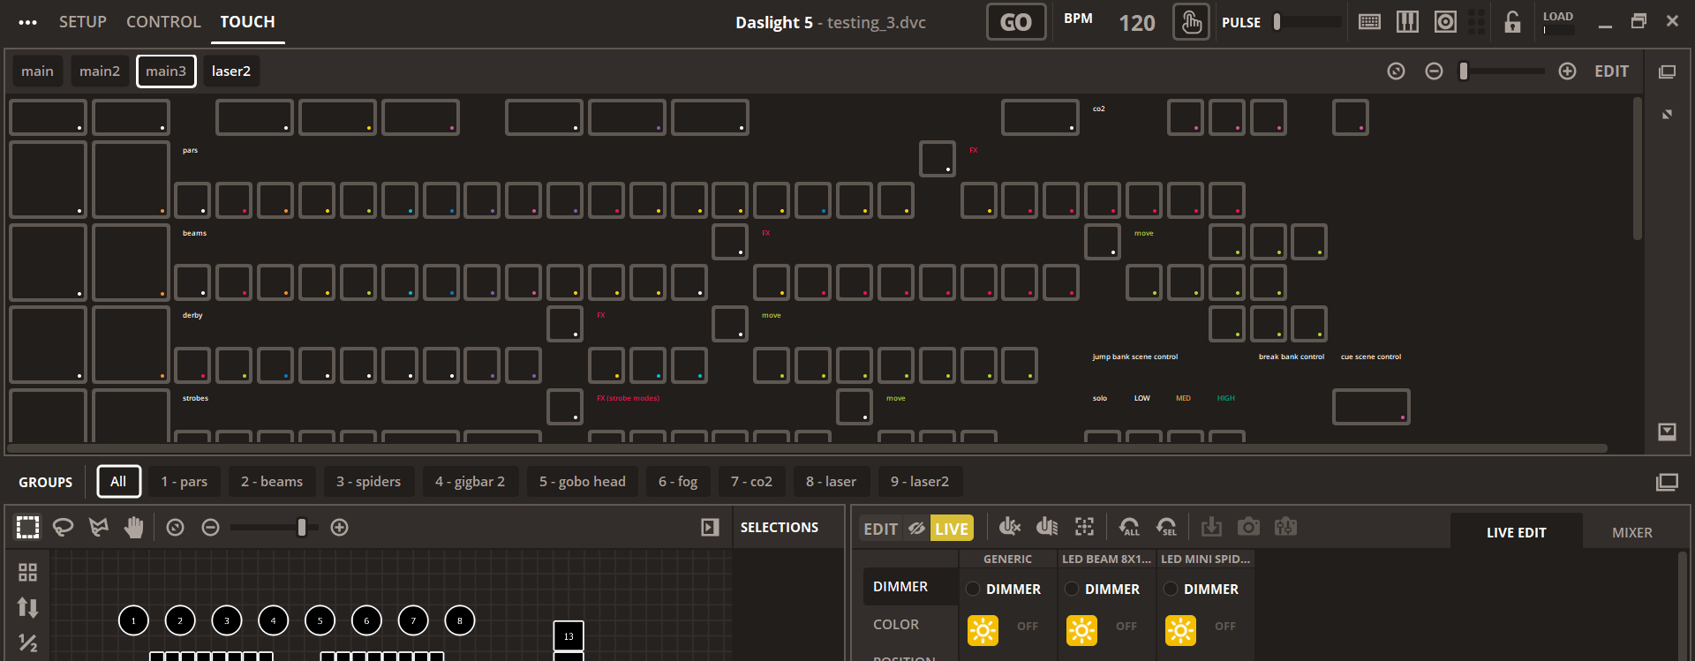This screenshot has width=1695, height=661.
Task: Select the COLOR category
Action: click(910, 624)
